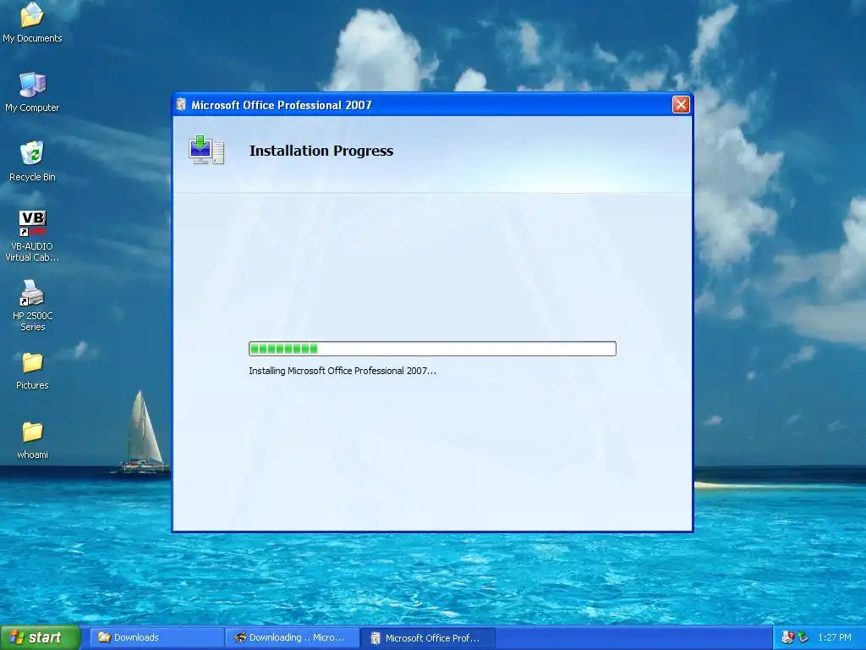Close the Microsoft Office Professional 2007 installer
This screenshot has width=866, height=650.
point(681,104)
